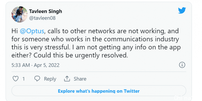This screenshot has height=101, width=202.
Task: Like the tweet with the heart icon
Action: click(x=15, y=79)
